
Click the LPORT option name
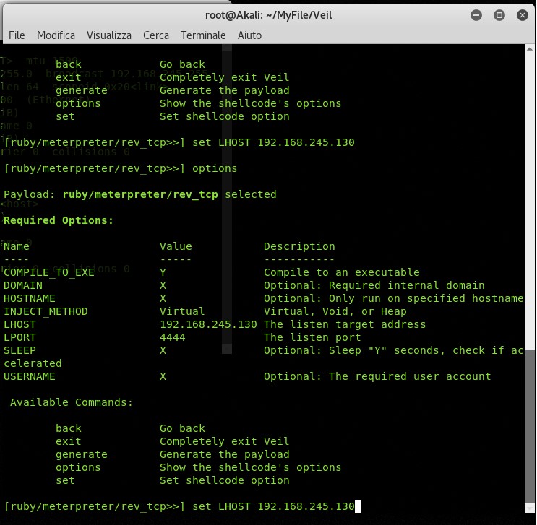(x=20, y=337)
